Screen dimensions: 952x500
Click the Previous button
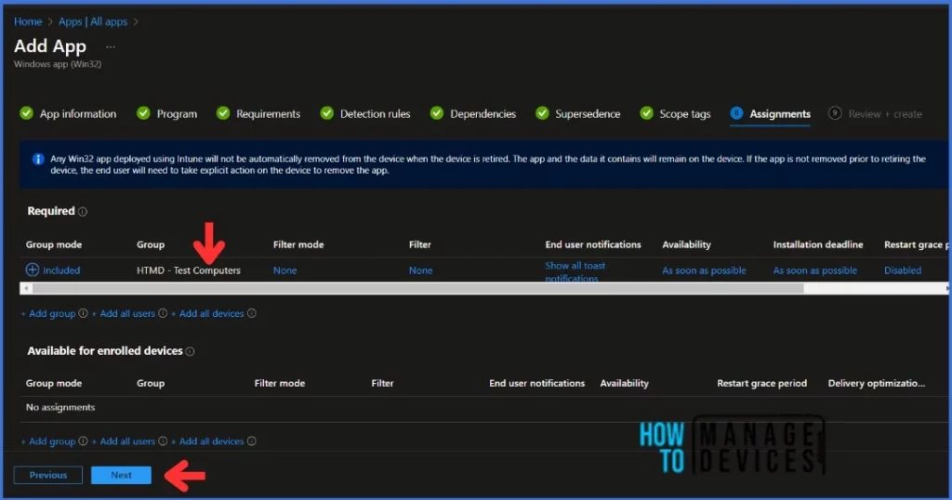pyautogui.click(x=48, y=475)
